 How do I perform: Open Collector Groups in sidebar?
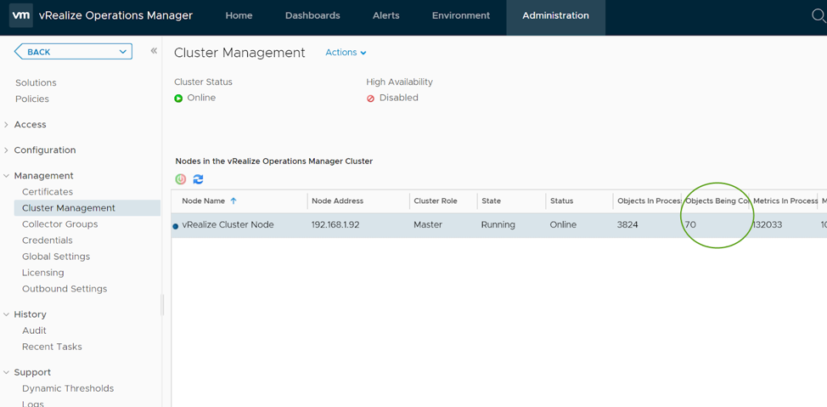59,224
